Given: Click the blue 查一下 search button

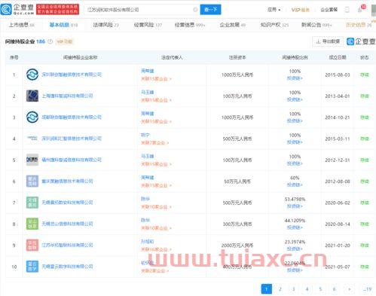Looking at the screenshot, I should click(210, 10).
